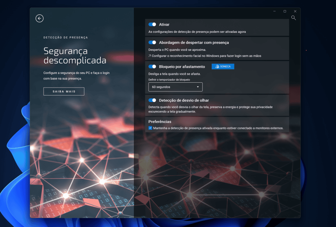The height and width of the screenshot is (227, 336).
Task: Click the gaze detection description paragraph
Action: 210,109
